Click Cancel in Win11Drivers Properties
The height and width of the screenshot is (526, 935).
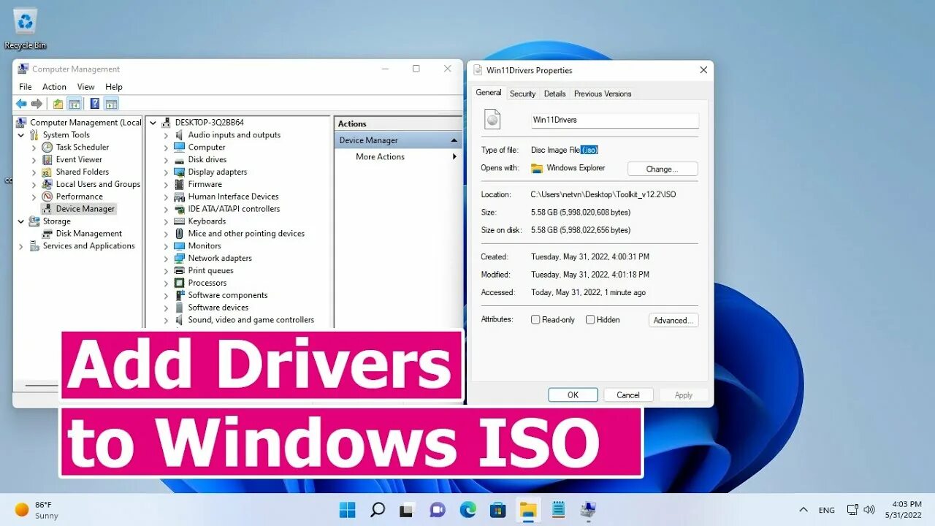[x=628, y=394]
